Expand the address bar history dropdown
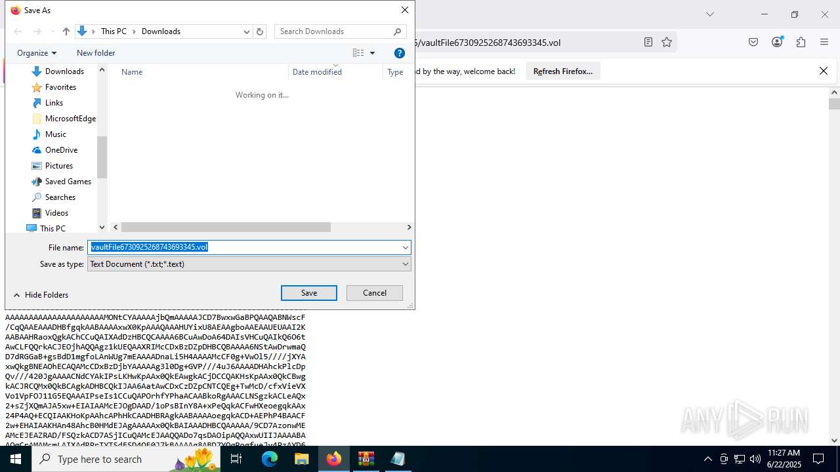 [x=247, y=31]
